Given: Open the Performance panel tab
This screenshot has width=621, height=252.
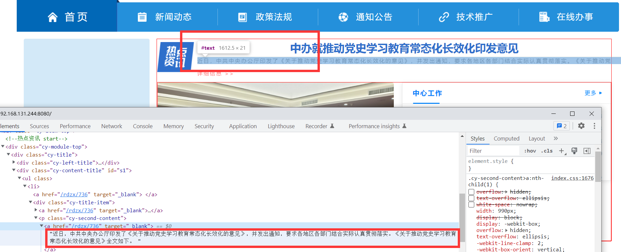Looking at the screenshot, I should (x=75, y=126).
